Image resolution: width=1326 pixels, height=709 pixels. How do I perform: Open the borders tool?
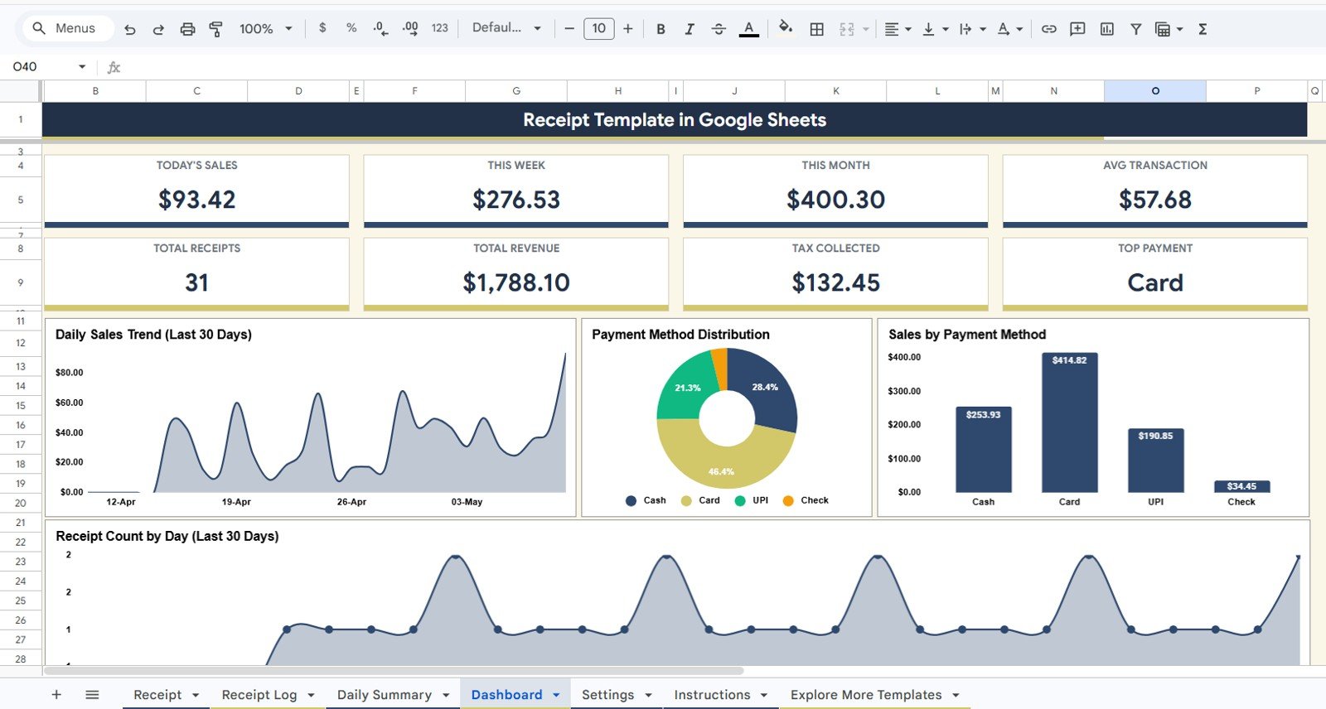point(816,29)
